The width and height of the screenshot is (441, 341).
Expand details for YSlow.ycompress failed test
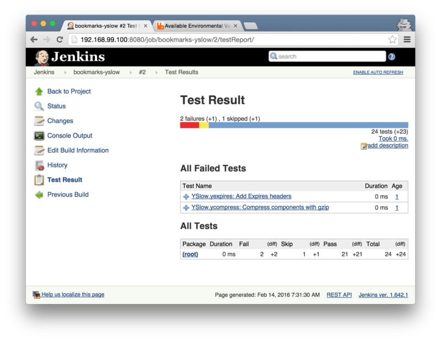pyautogui.click(x=186, y=208)
